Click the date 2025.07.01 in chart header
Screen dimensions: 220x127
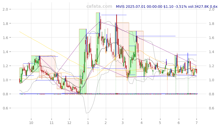click(136, 7)
